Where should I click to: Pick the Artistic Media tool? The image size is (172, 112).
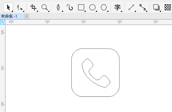(x=70, y=7)
